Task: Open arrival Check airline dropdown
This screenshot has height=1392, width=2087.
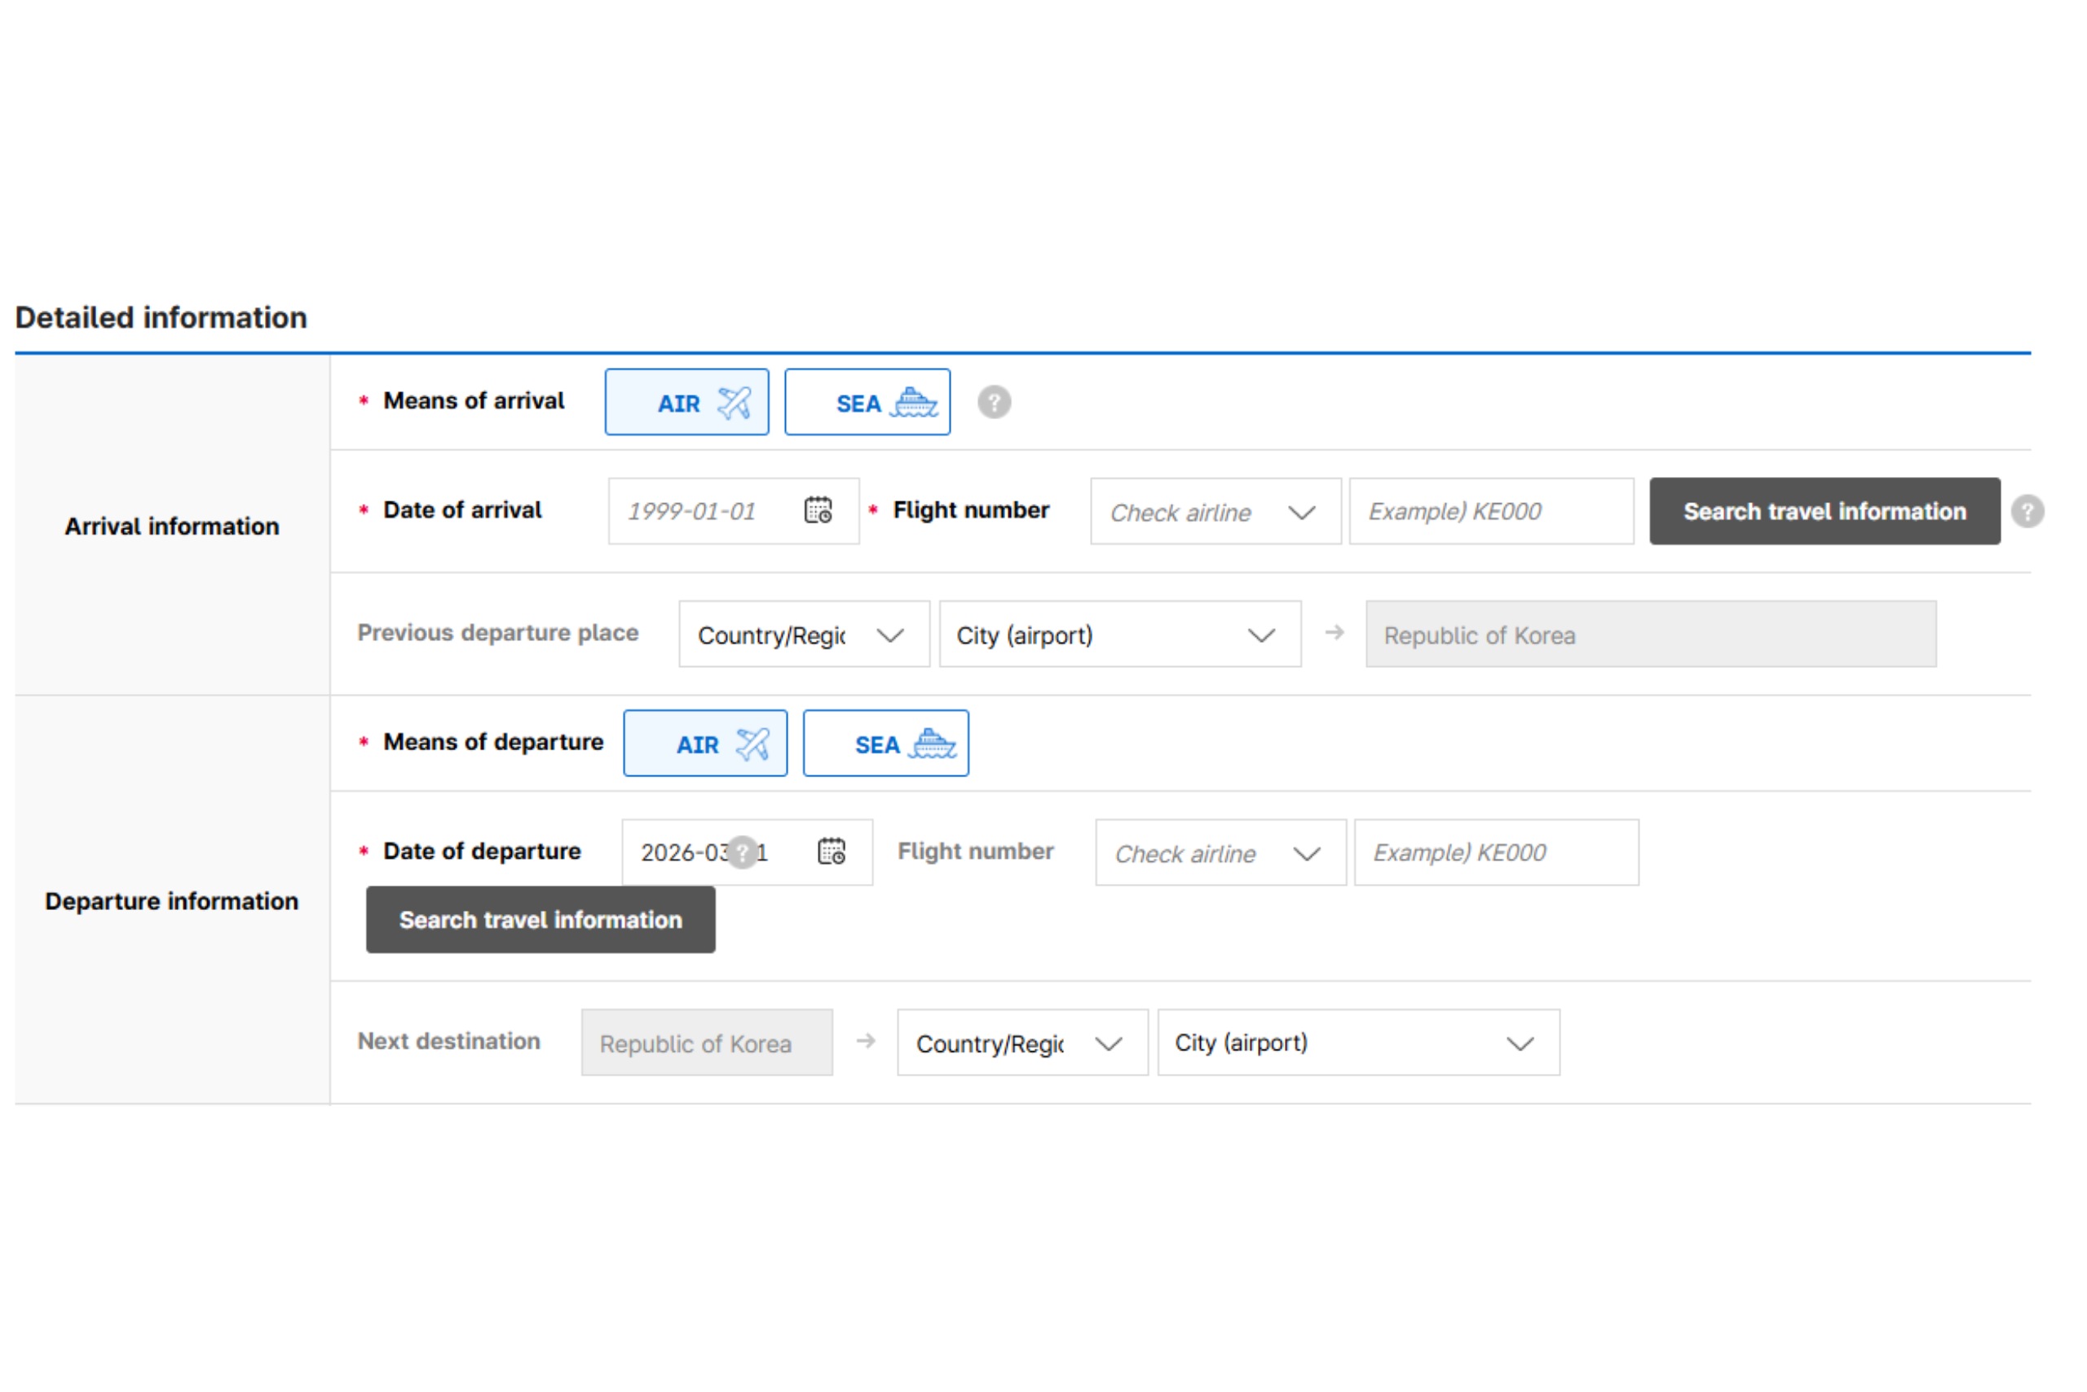Action: pyautogui.click(x=1215, y=511)
